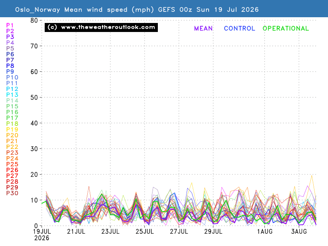Viewport: 328px width, 246px height.
Task: Click the P2 legend label
Action: 10,31
